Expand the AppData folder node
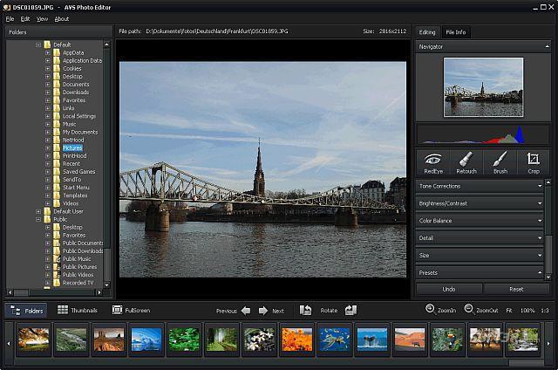Viewport: 558px width, 370px height. 47,52
